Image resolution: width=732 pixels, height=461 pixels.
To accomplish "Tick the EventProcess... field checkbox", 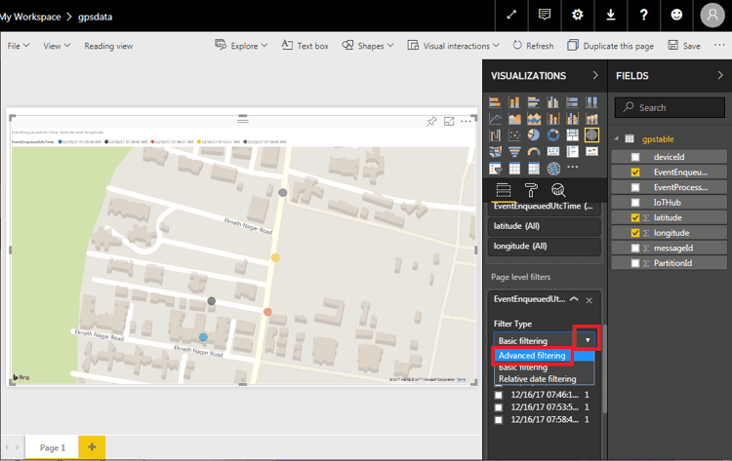I will tap(635, 187).
